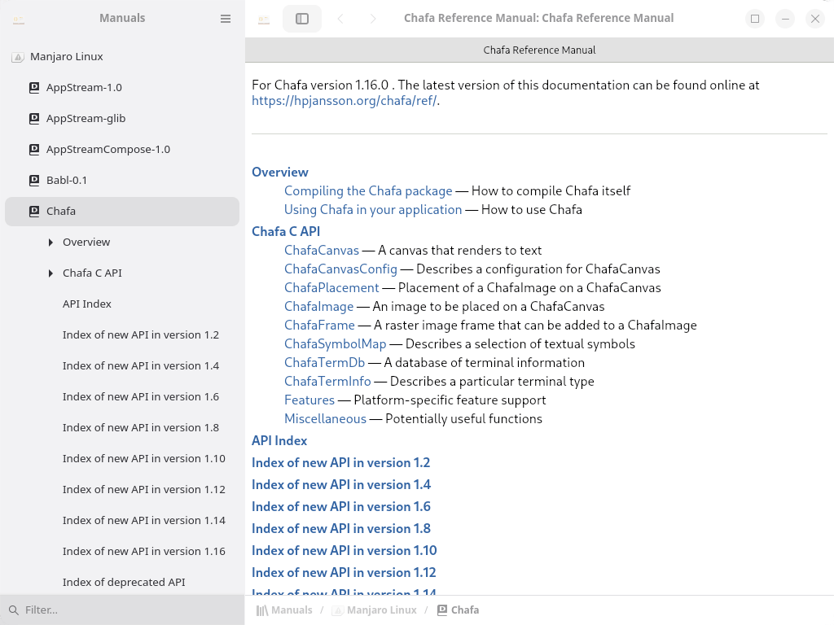
Task: Open the ChafaTermDb link
Action: pyautogui.click(x=324, y=362)
